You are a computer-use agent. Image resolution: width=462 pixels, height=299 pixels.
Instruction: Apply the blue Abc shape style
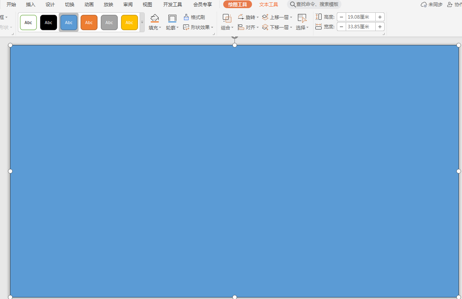point(69,22)
